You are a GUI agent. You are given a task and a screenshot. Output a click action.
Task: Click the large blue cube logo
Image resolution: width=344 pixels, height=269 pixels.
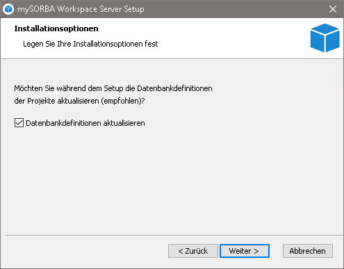tap(325, 38)
